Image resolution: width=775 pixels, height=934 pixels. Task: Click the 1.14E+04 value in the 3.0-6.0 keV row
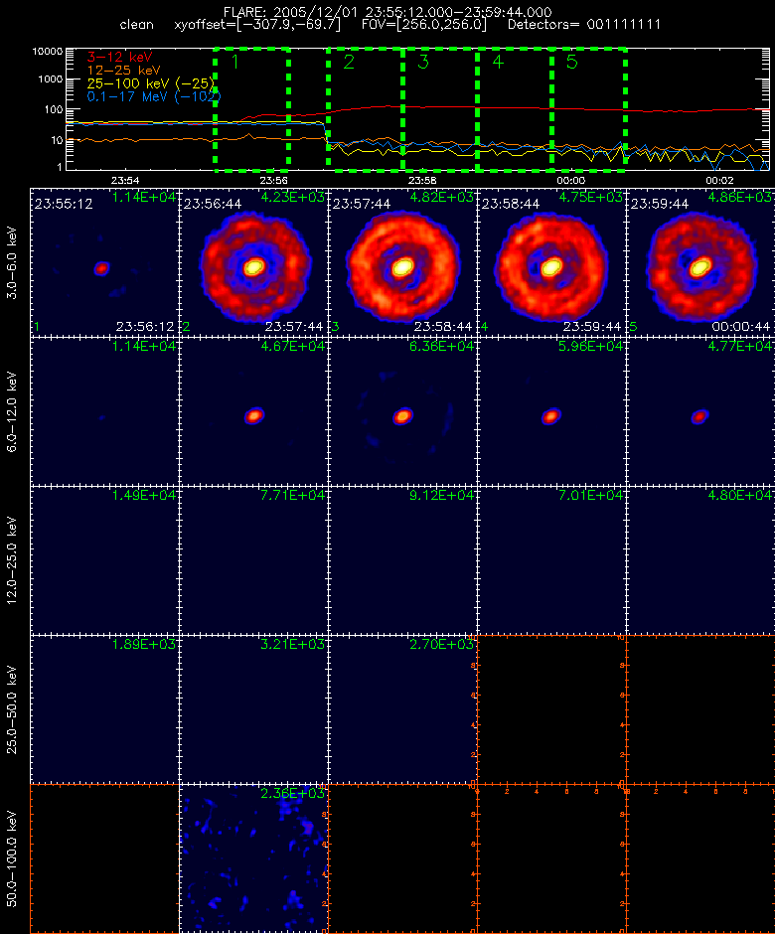click(143, 197)
